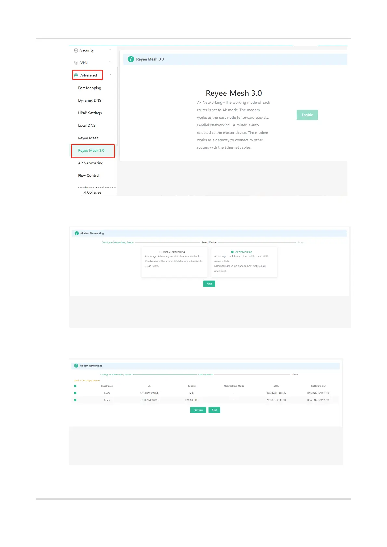387x547 pixels.
Task: Click the sidebar vertical scrollbar
Action: pos(117,107)
